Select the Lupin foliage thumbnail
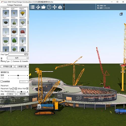 click(x=14, y=13)
